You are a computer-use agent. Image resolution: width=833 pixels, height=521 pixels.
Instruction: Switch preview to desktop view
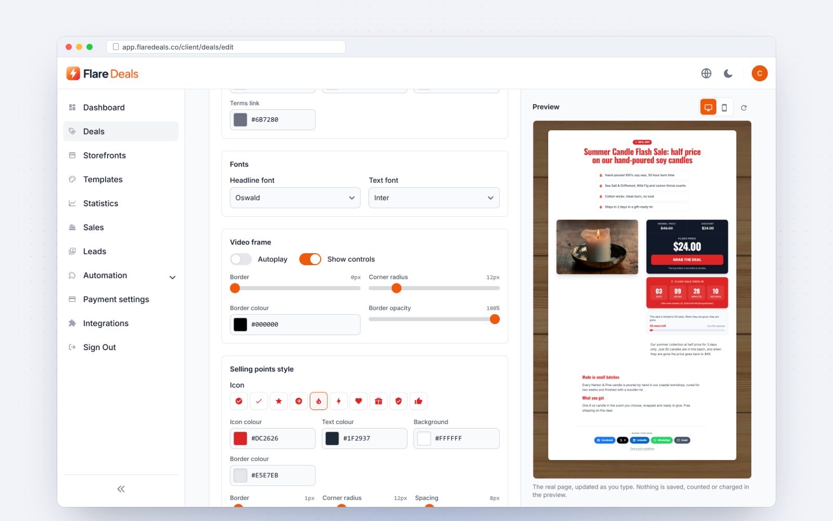(708, 107)
